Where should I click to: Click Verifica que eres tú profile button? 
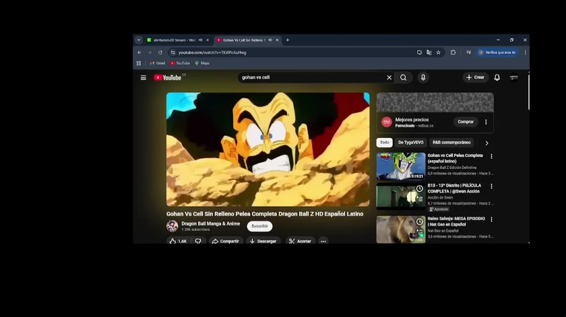click(x=497, y=52)
